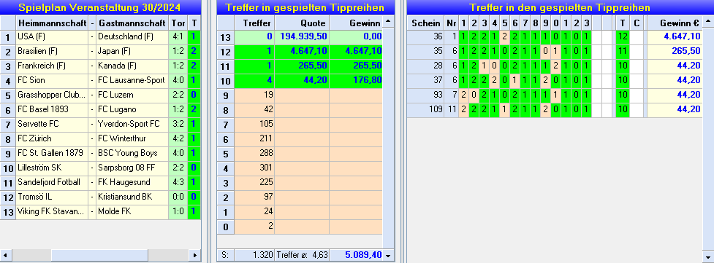The height and width of the screenshot is (263, 714).
Task: Click the Japan (F) cell
Action: (x=132, y=51)
